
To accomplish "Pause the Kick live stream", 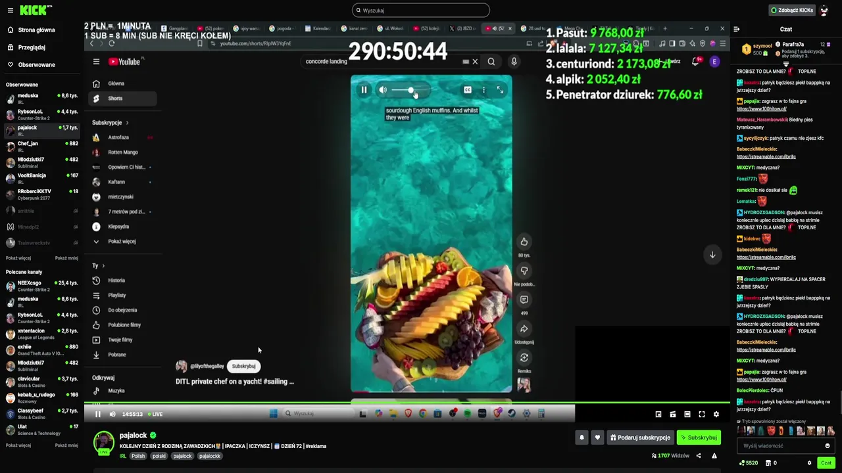I will [x=98, y=415].
